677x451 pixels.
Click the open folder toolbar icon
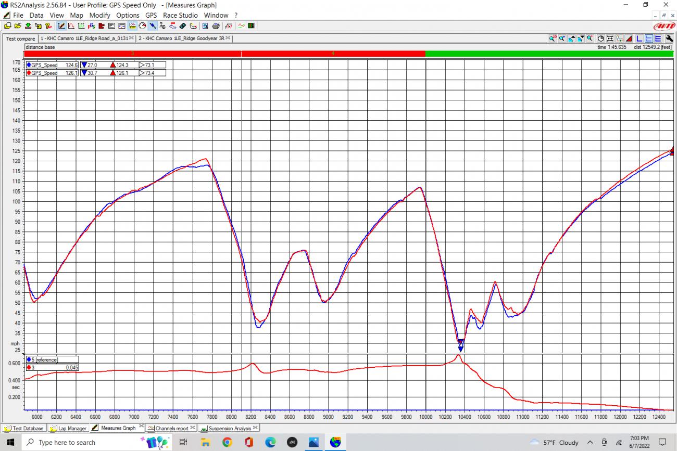coord(18,25)
